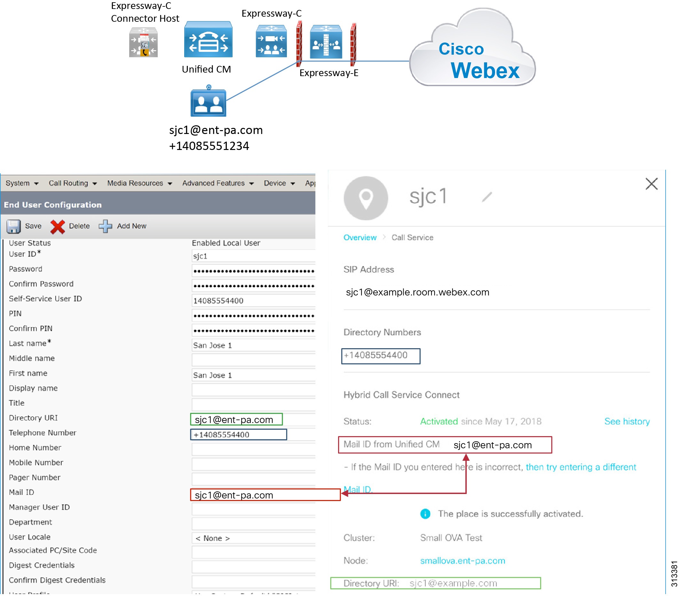Click the Mail ID field
Image resolution: width=680 pixels, height=596 pixels.
[265, 496]
